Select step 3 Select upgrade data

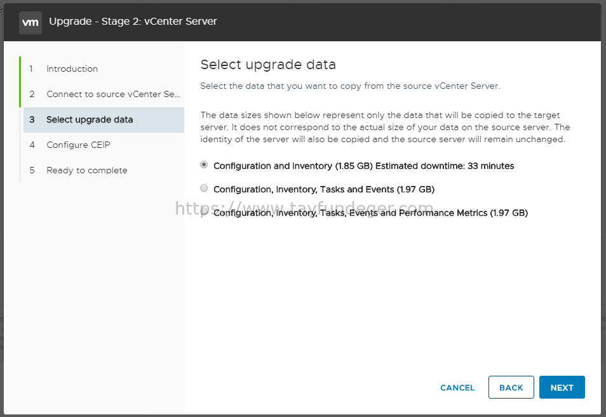click(x=104, y=120)
